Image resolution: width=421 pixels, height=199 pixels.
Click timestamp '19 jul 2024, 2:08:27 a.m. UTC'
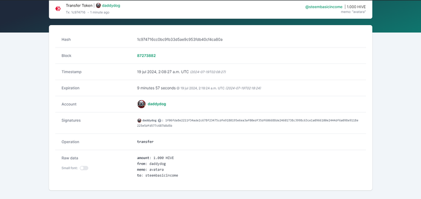[x=163, y=72]
